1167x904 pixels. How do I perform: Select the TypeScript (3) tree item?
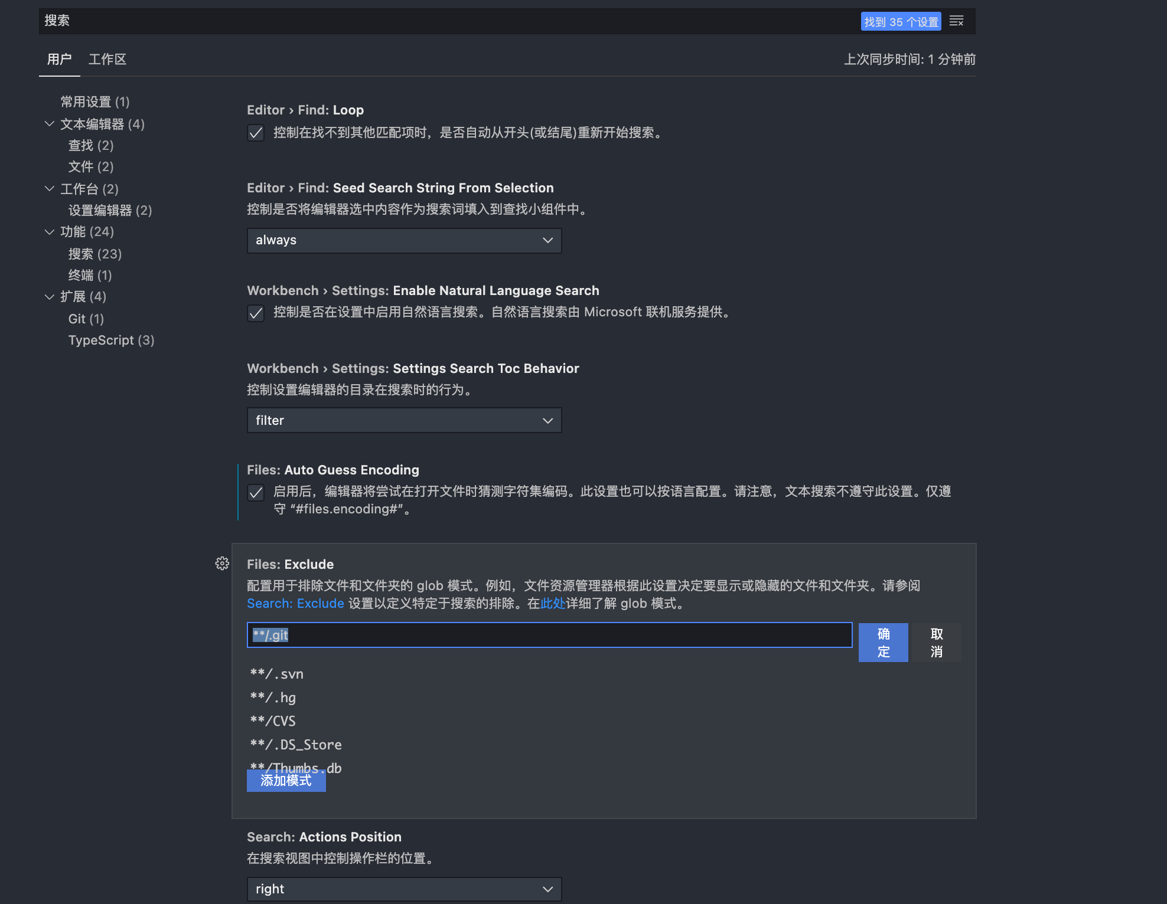111,340
